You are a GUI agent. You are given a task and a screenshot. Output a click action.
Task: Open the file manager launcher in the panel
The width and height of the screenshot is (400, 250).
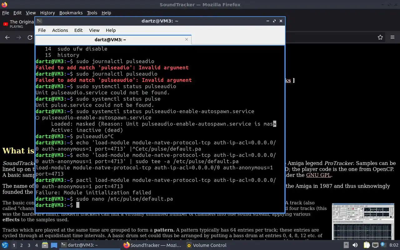(x=45, y=245)
